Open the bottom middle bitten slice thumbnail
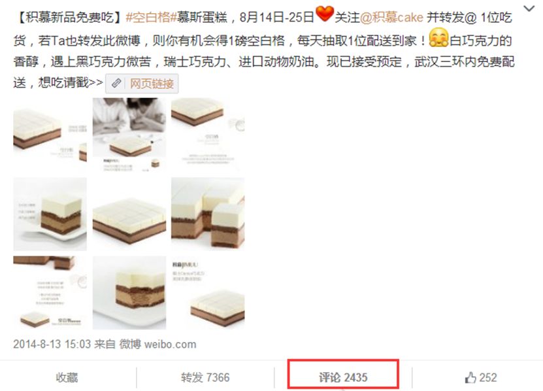Screen dimensions: 543x391 coord(129,292)
